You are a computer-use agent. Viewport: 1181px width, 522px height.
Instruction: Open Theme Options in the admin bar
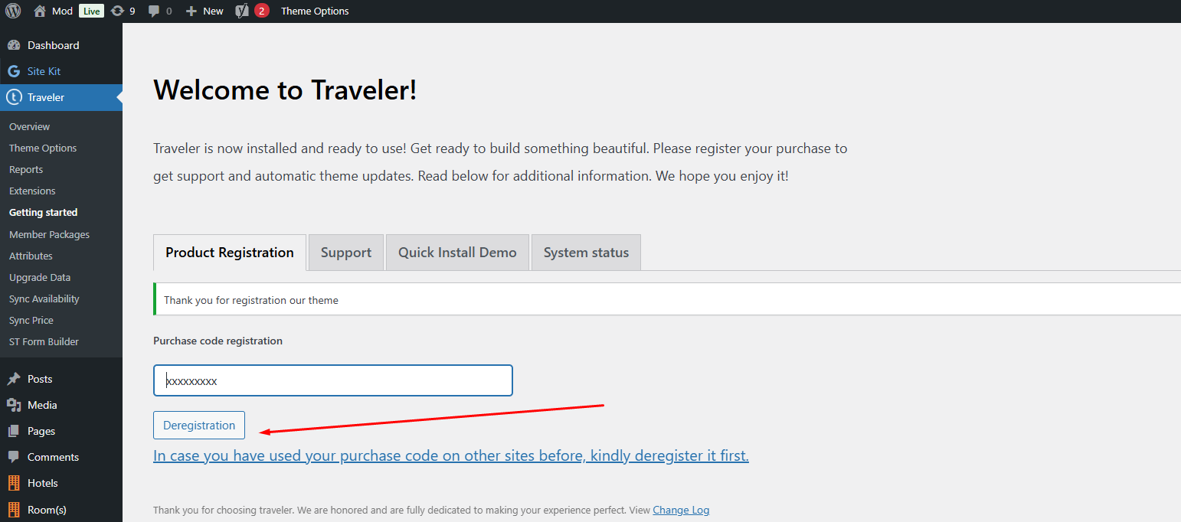coord(315,11)
